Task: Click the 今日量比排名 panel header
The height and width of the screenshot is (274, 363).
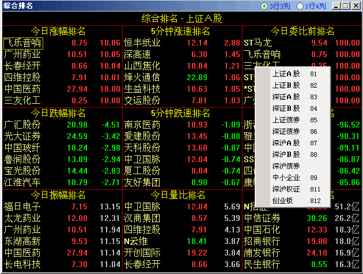Action: pos(178,195)
